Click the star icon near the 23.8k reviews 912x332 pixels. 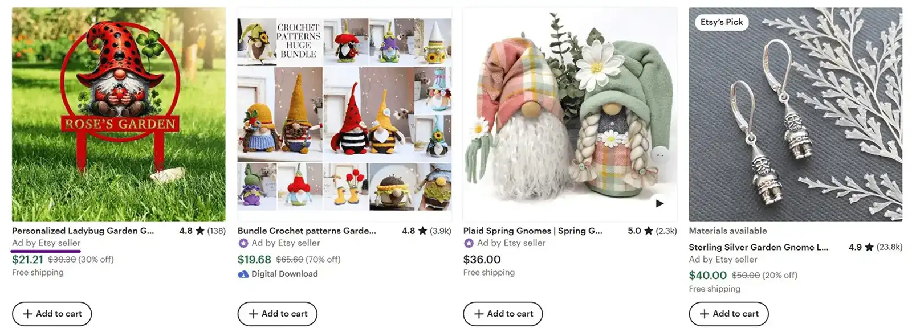click(x=869, y=247)
